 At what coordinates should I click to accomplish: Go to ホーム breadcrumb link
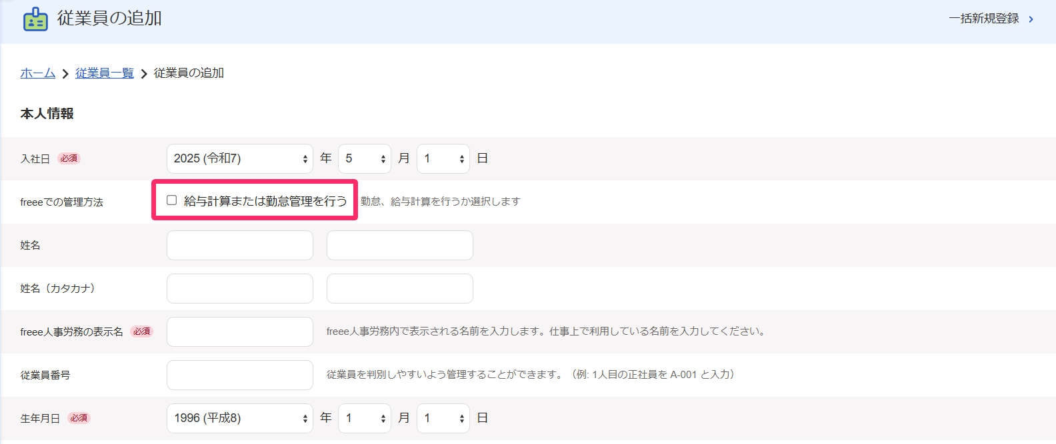click(38, 73)
